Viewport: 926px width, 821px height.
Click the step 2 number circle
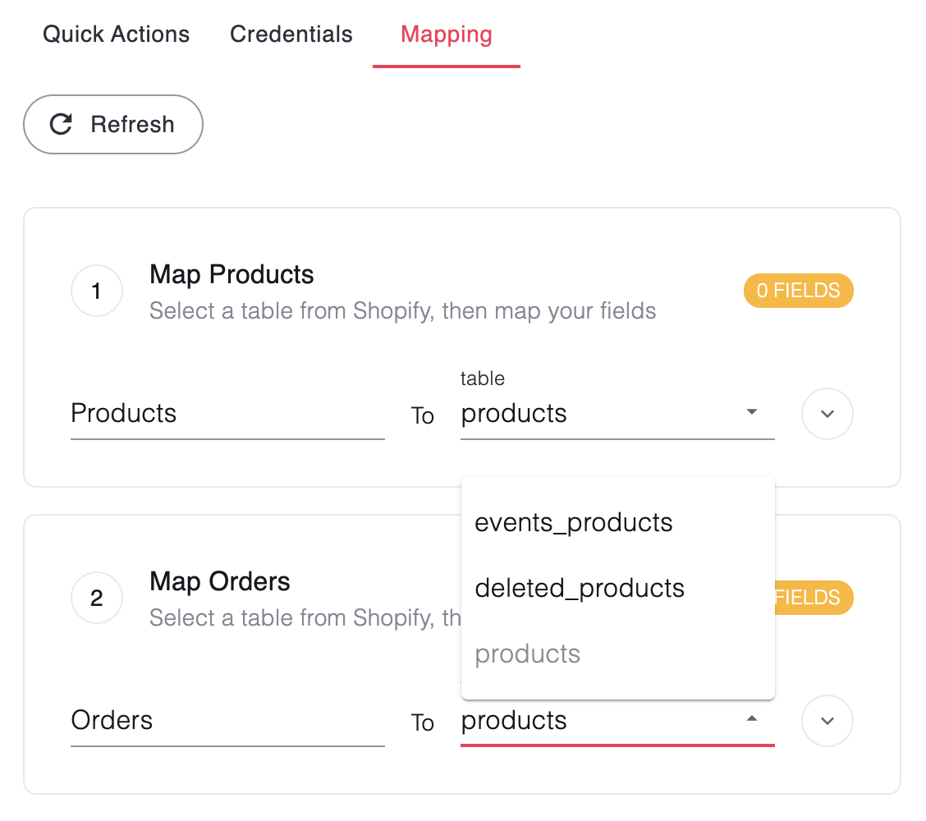(x=97, y=598)
